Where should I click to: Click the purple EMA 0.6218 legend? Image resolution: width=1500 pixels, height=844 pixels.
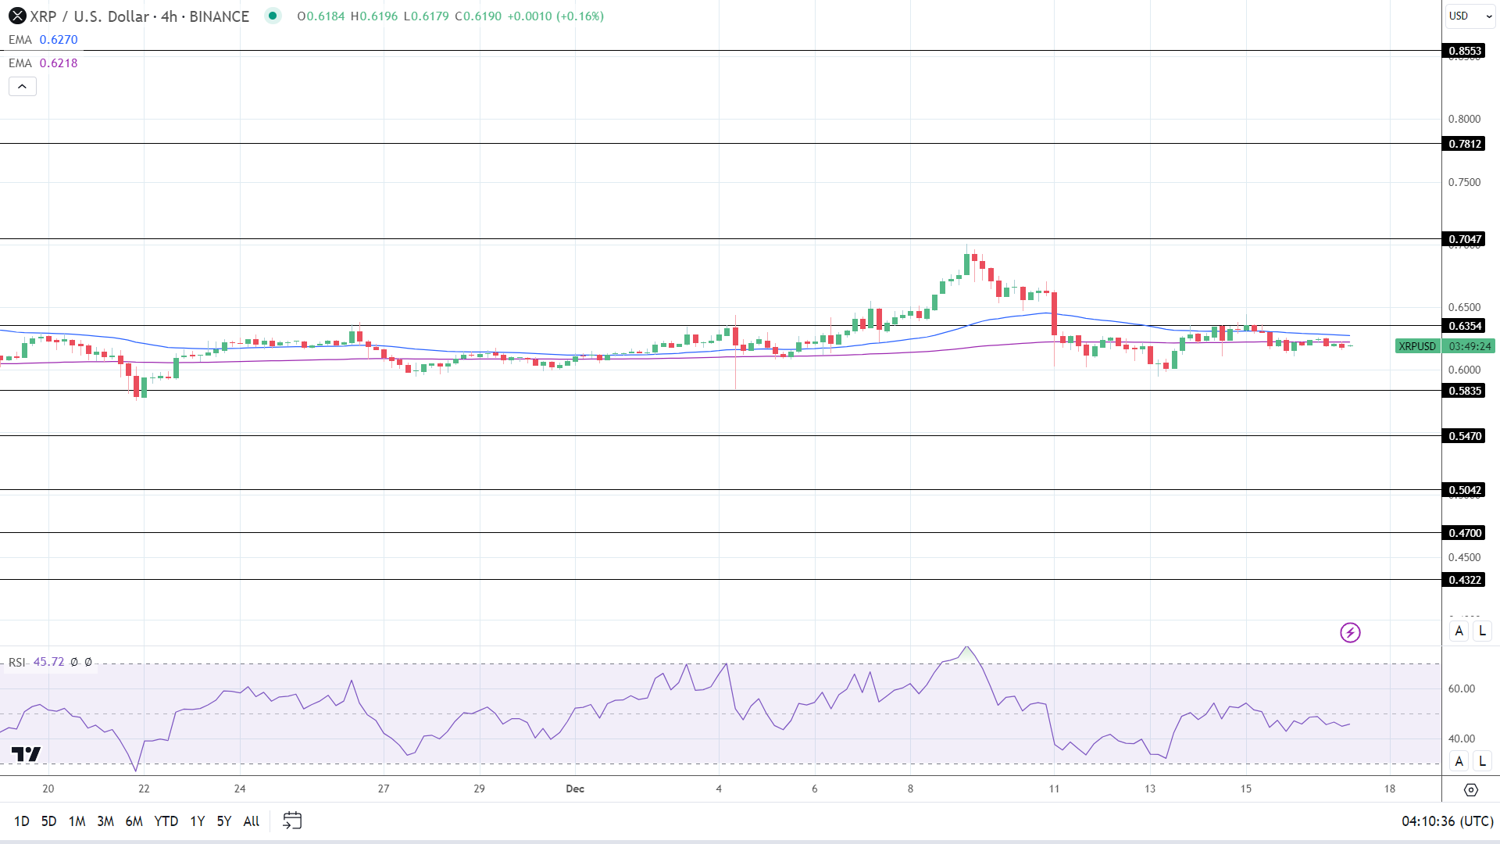pos(43,63)
